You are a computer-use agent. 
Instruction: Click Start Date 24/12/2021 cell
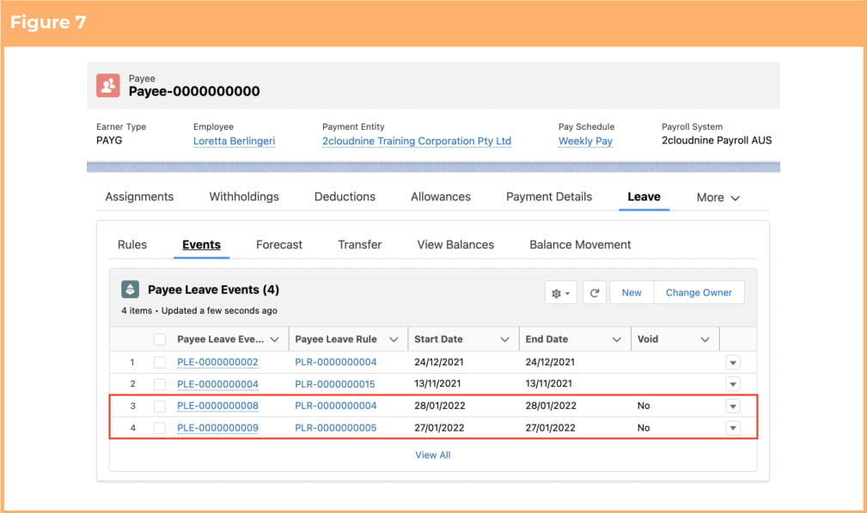pyautogui.click(x=439, y=362)
